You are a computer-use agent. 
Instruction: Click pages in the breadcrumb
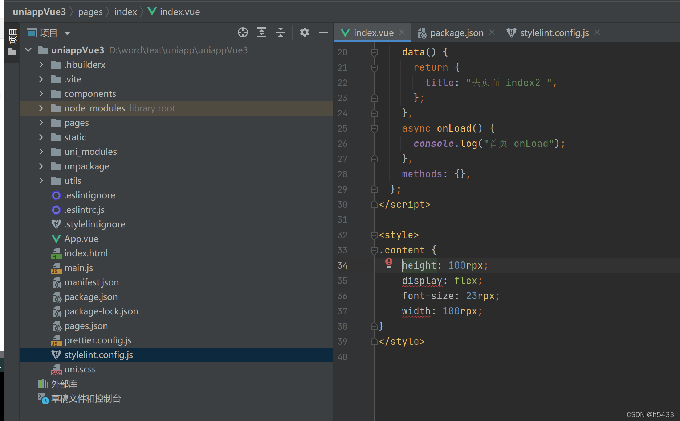point(90,12)
